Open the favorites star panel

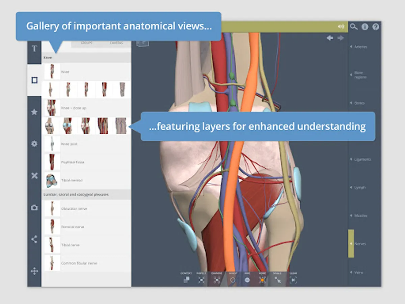click(34, 112)
